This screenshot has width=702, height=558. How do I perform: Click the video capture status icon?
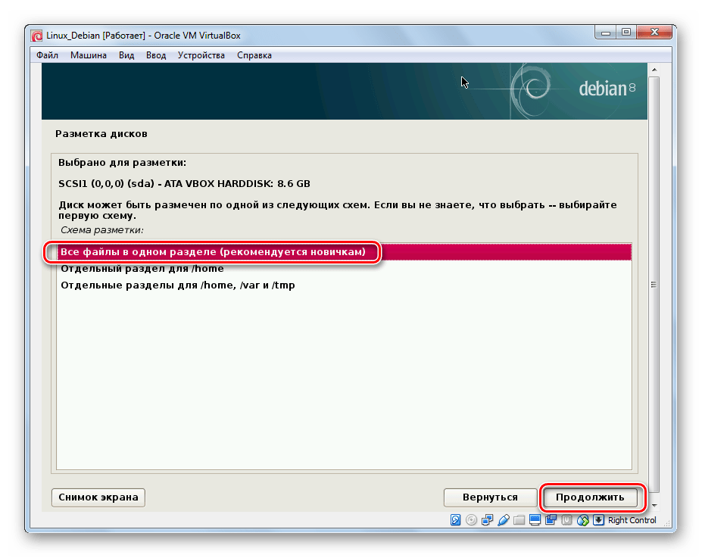point(551,520)
